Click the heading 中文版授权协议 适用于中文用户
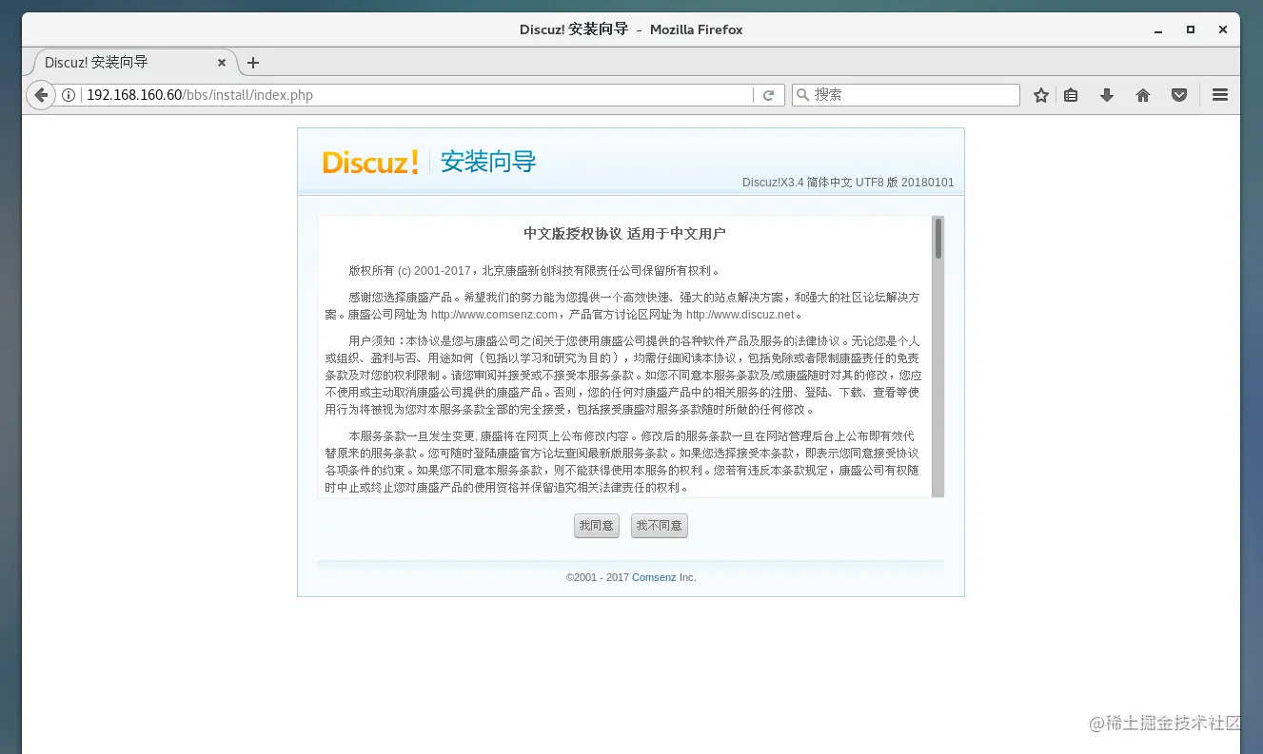The width and height of the screenshot is (1263, 754). [624, 234]
